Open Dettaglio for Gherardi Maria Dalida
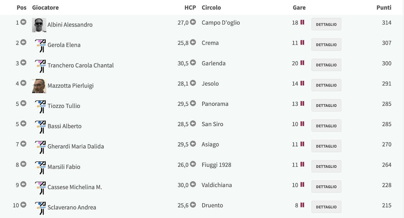 pyautogui.click(x=326, y=146)
